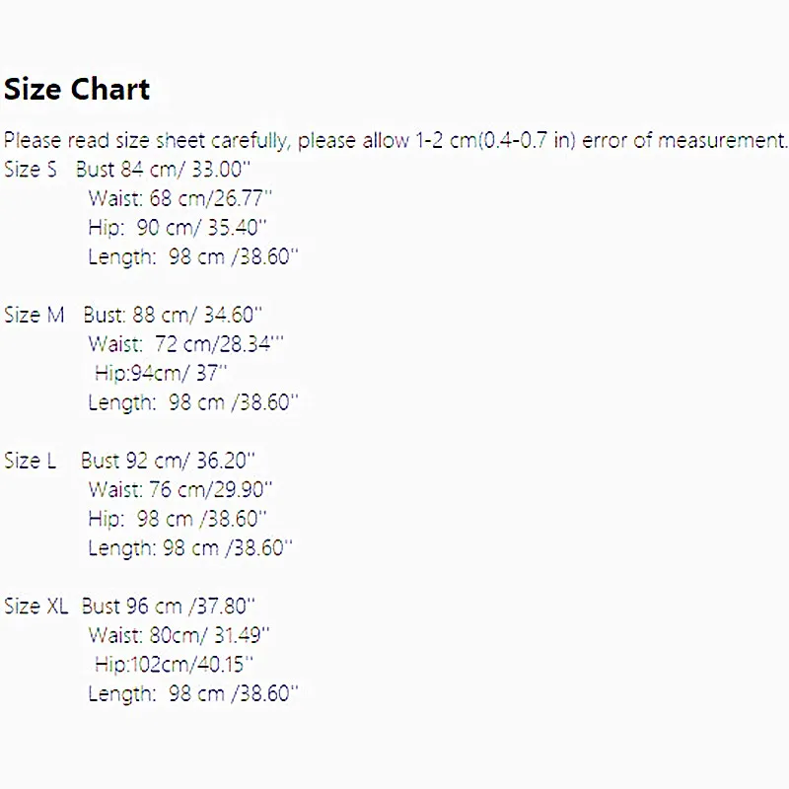
Task: Select the Hip 98 cm line
Action: tap(177, 519)
